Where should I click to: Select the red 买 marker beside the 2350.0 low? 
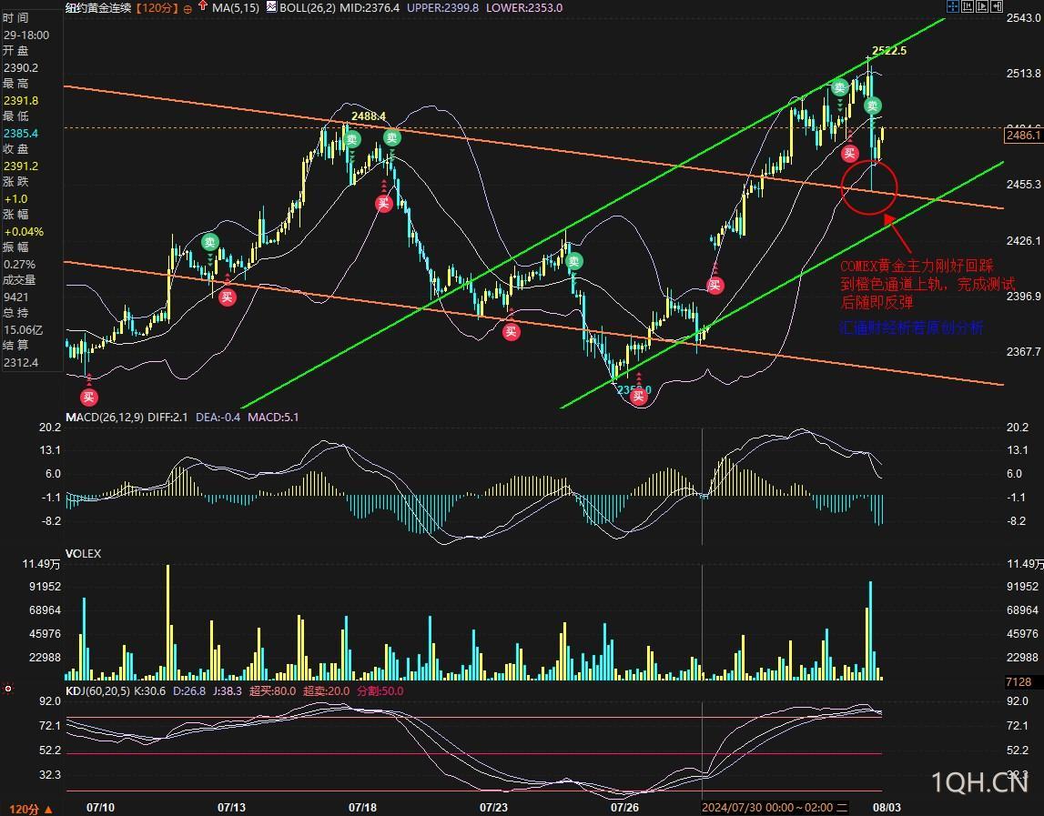pos(639,397)
